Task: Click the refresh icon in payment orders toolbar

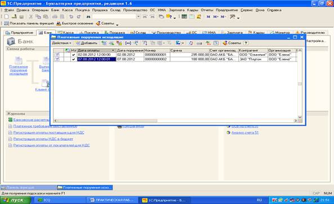Action: pos(191,43)
